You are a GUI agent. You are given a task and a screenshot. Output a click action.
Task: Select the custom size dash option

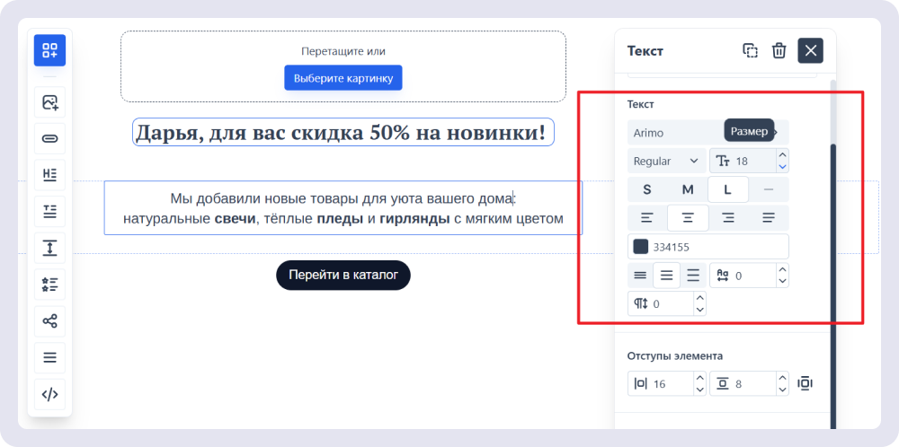pyautogui.click(x=769, y=189)
